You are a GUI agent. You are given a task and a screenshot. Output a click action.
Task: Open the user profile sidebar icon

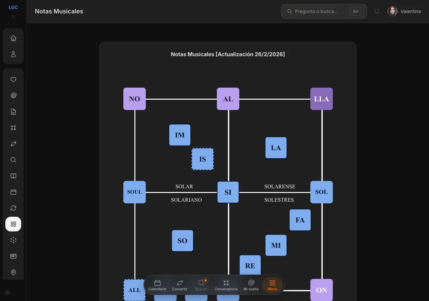(13, 54)
